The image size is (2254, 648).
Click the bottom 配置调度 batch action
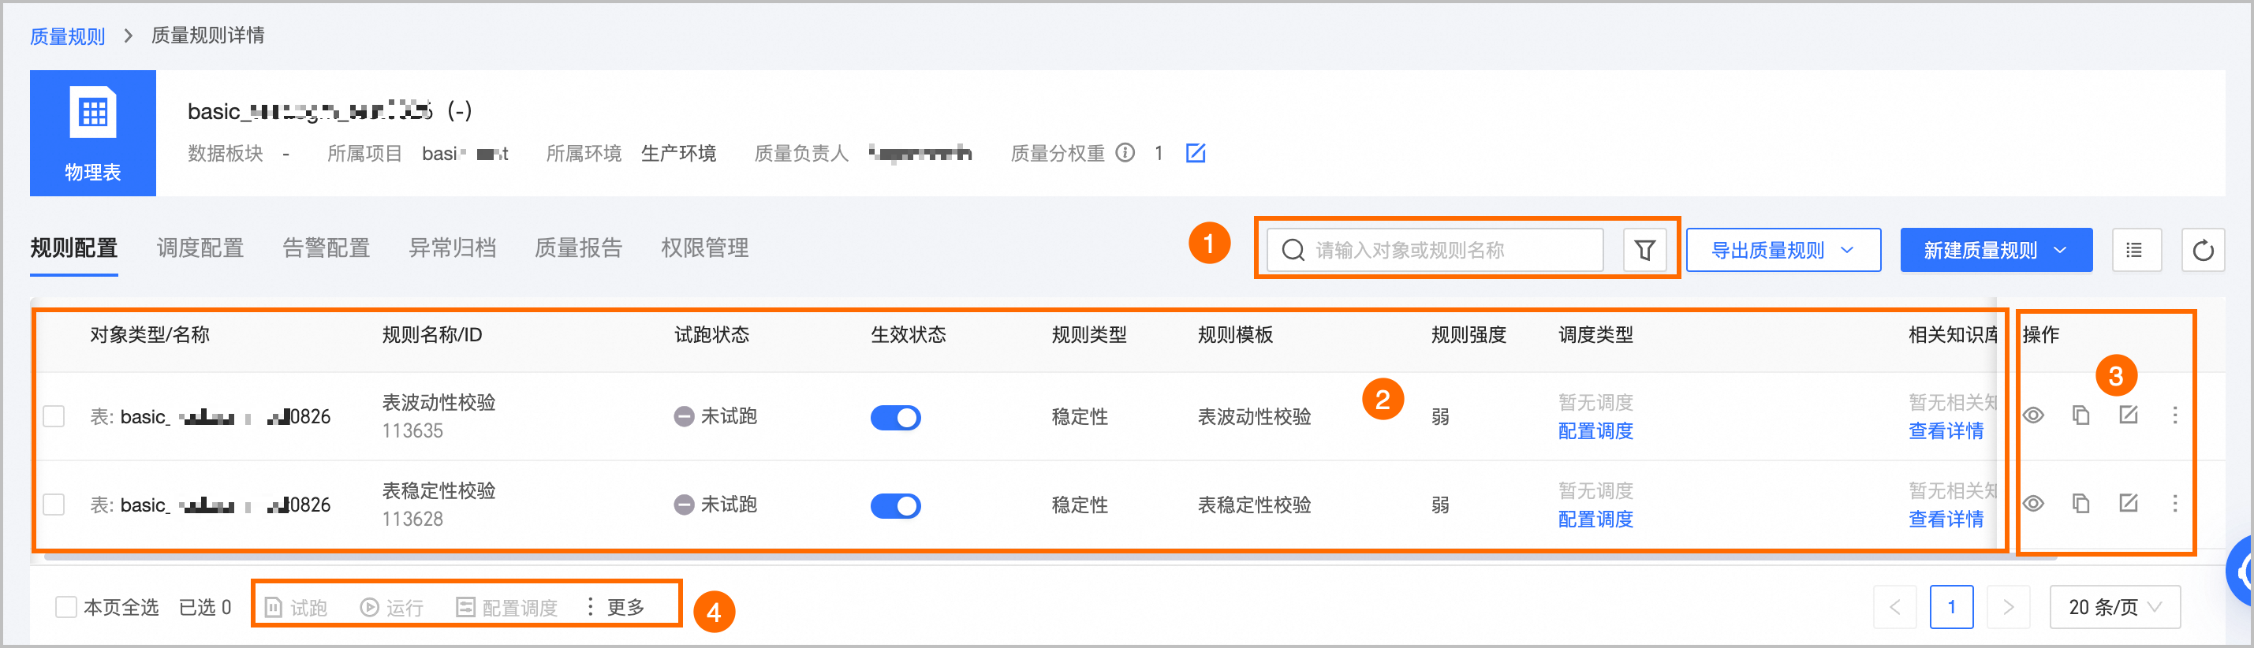click(x=506, y=607)
